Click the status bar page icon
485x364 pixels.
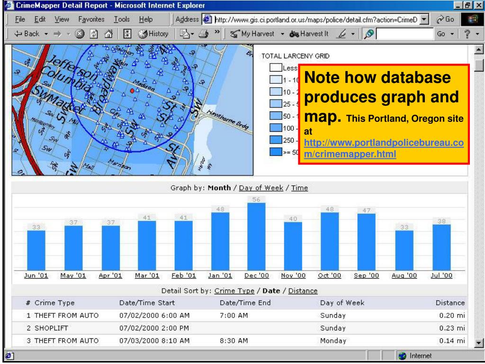9,356
